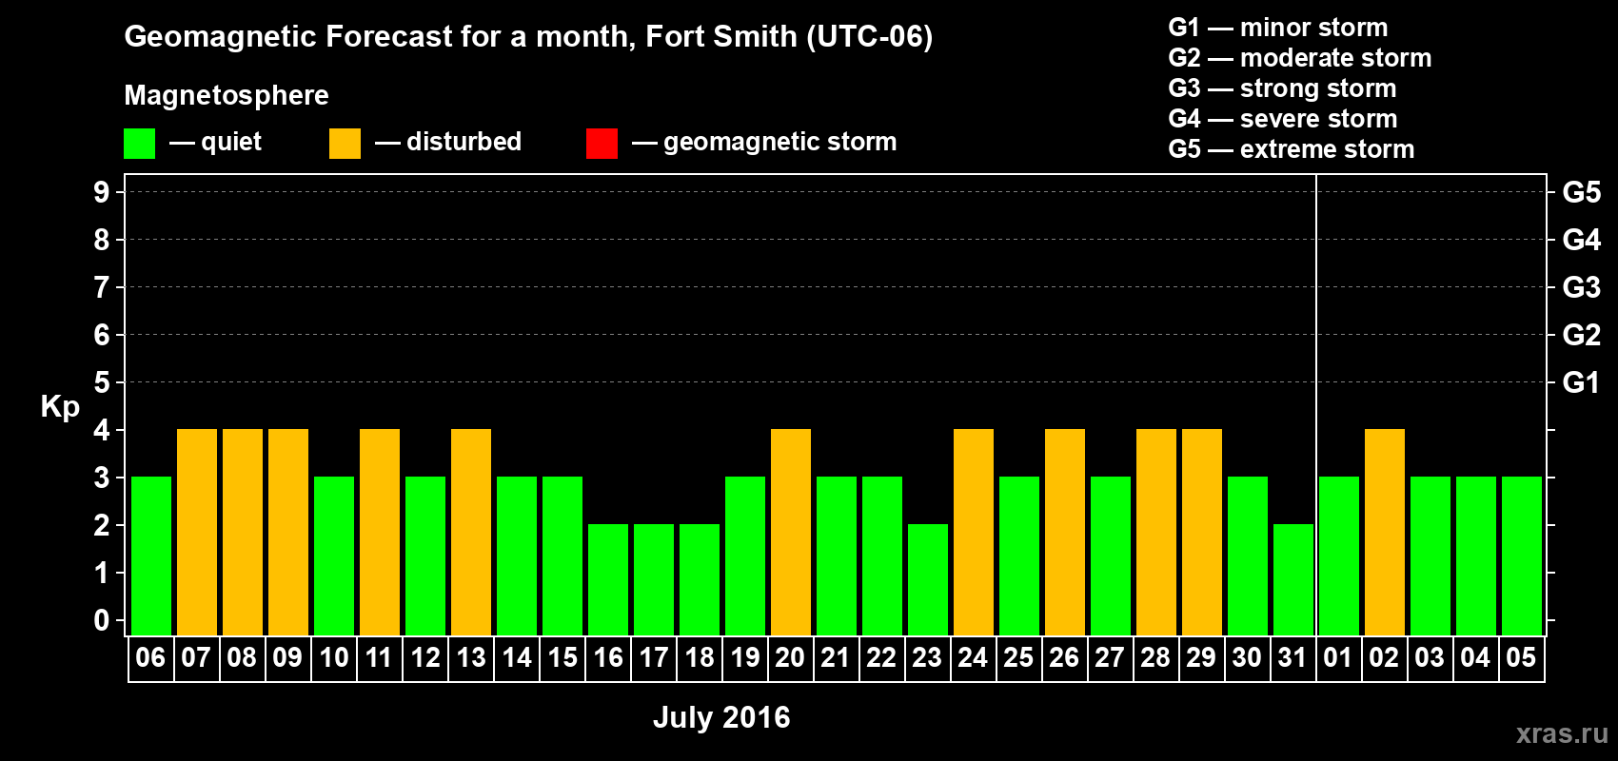Click the green bar above date 31

1293,580
